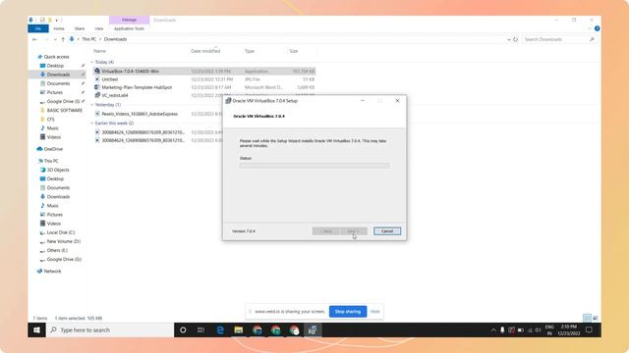Click the Search Downloads field
The image size is (629, 353).
(x=559, y=39)
